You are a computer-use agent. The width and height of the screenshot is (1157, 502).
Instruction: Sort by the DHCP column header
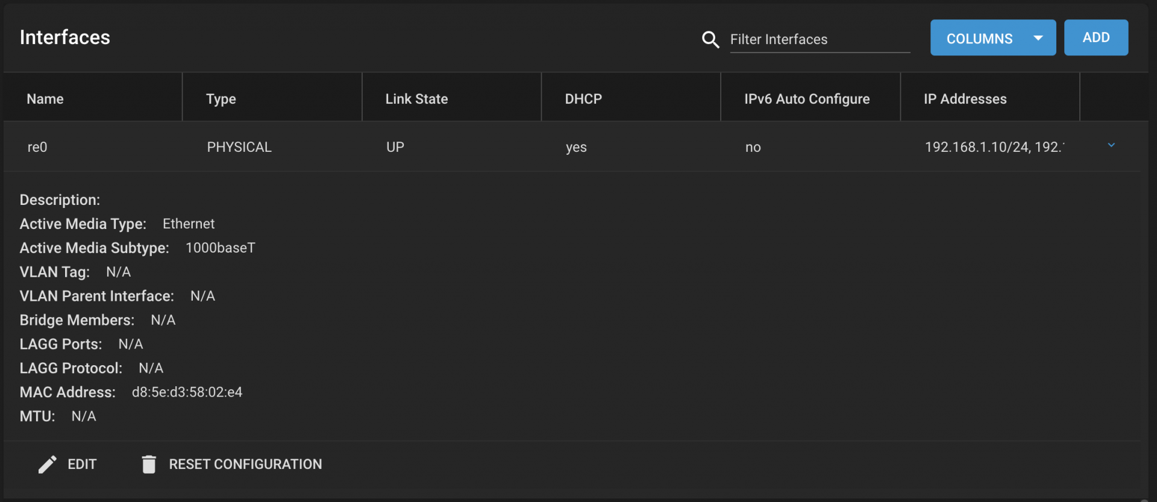pos(583,99)
